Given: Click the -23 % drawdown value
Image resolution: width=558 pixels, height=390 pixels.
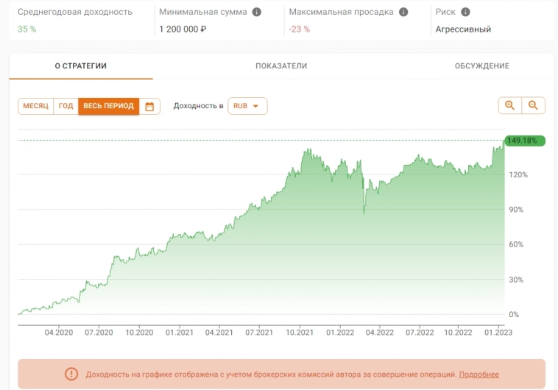Looking at the screenshot, I should [299, 29].
